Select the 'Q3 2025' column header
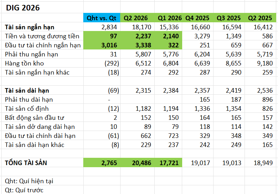The image size is (278, 194). [x=229, y=18]
